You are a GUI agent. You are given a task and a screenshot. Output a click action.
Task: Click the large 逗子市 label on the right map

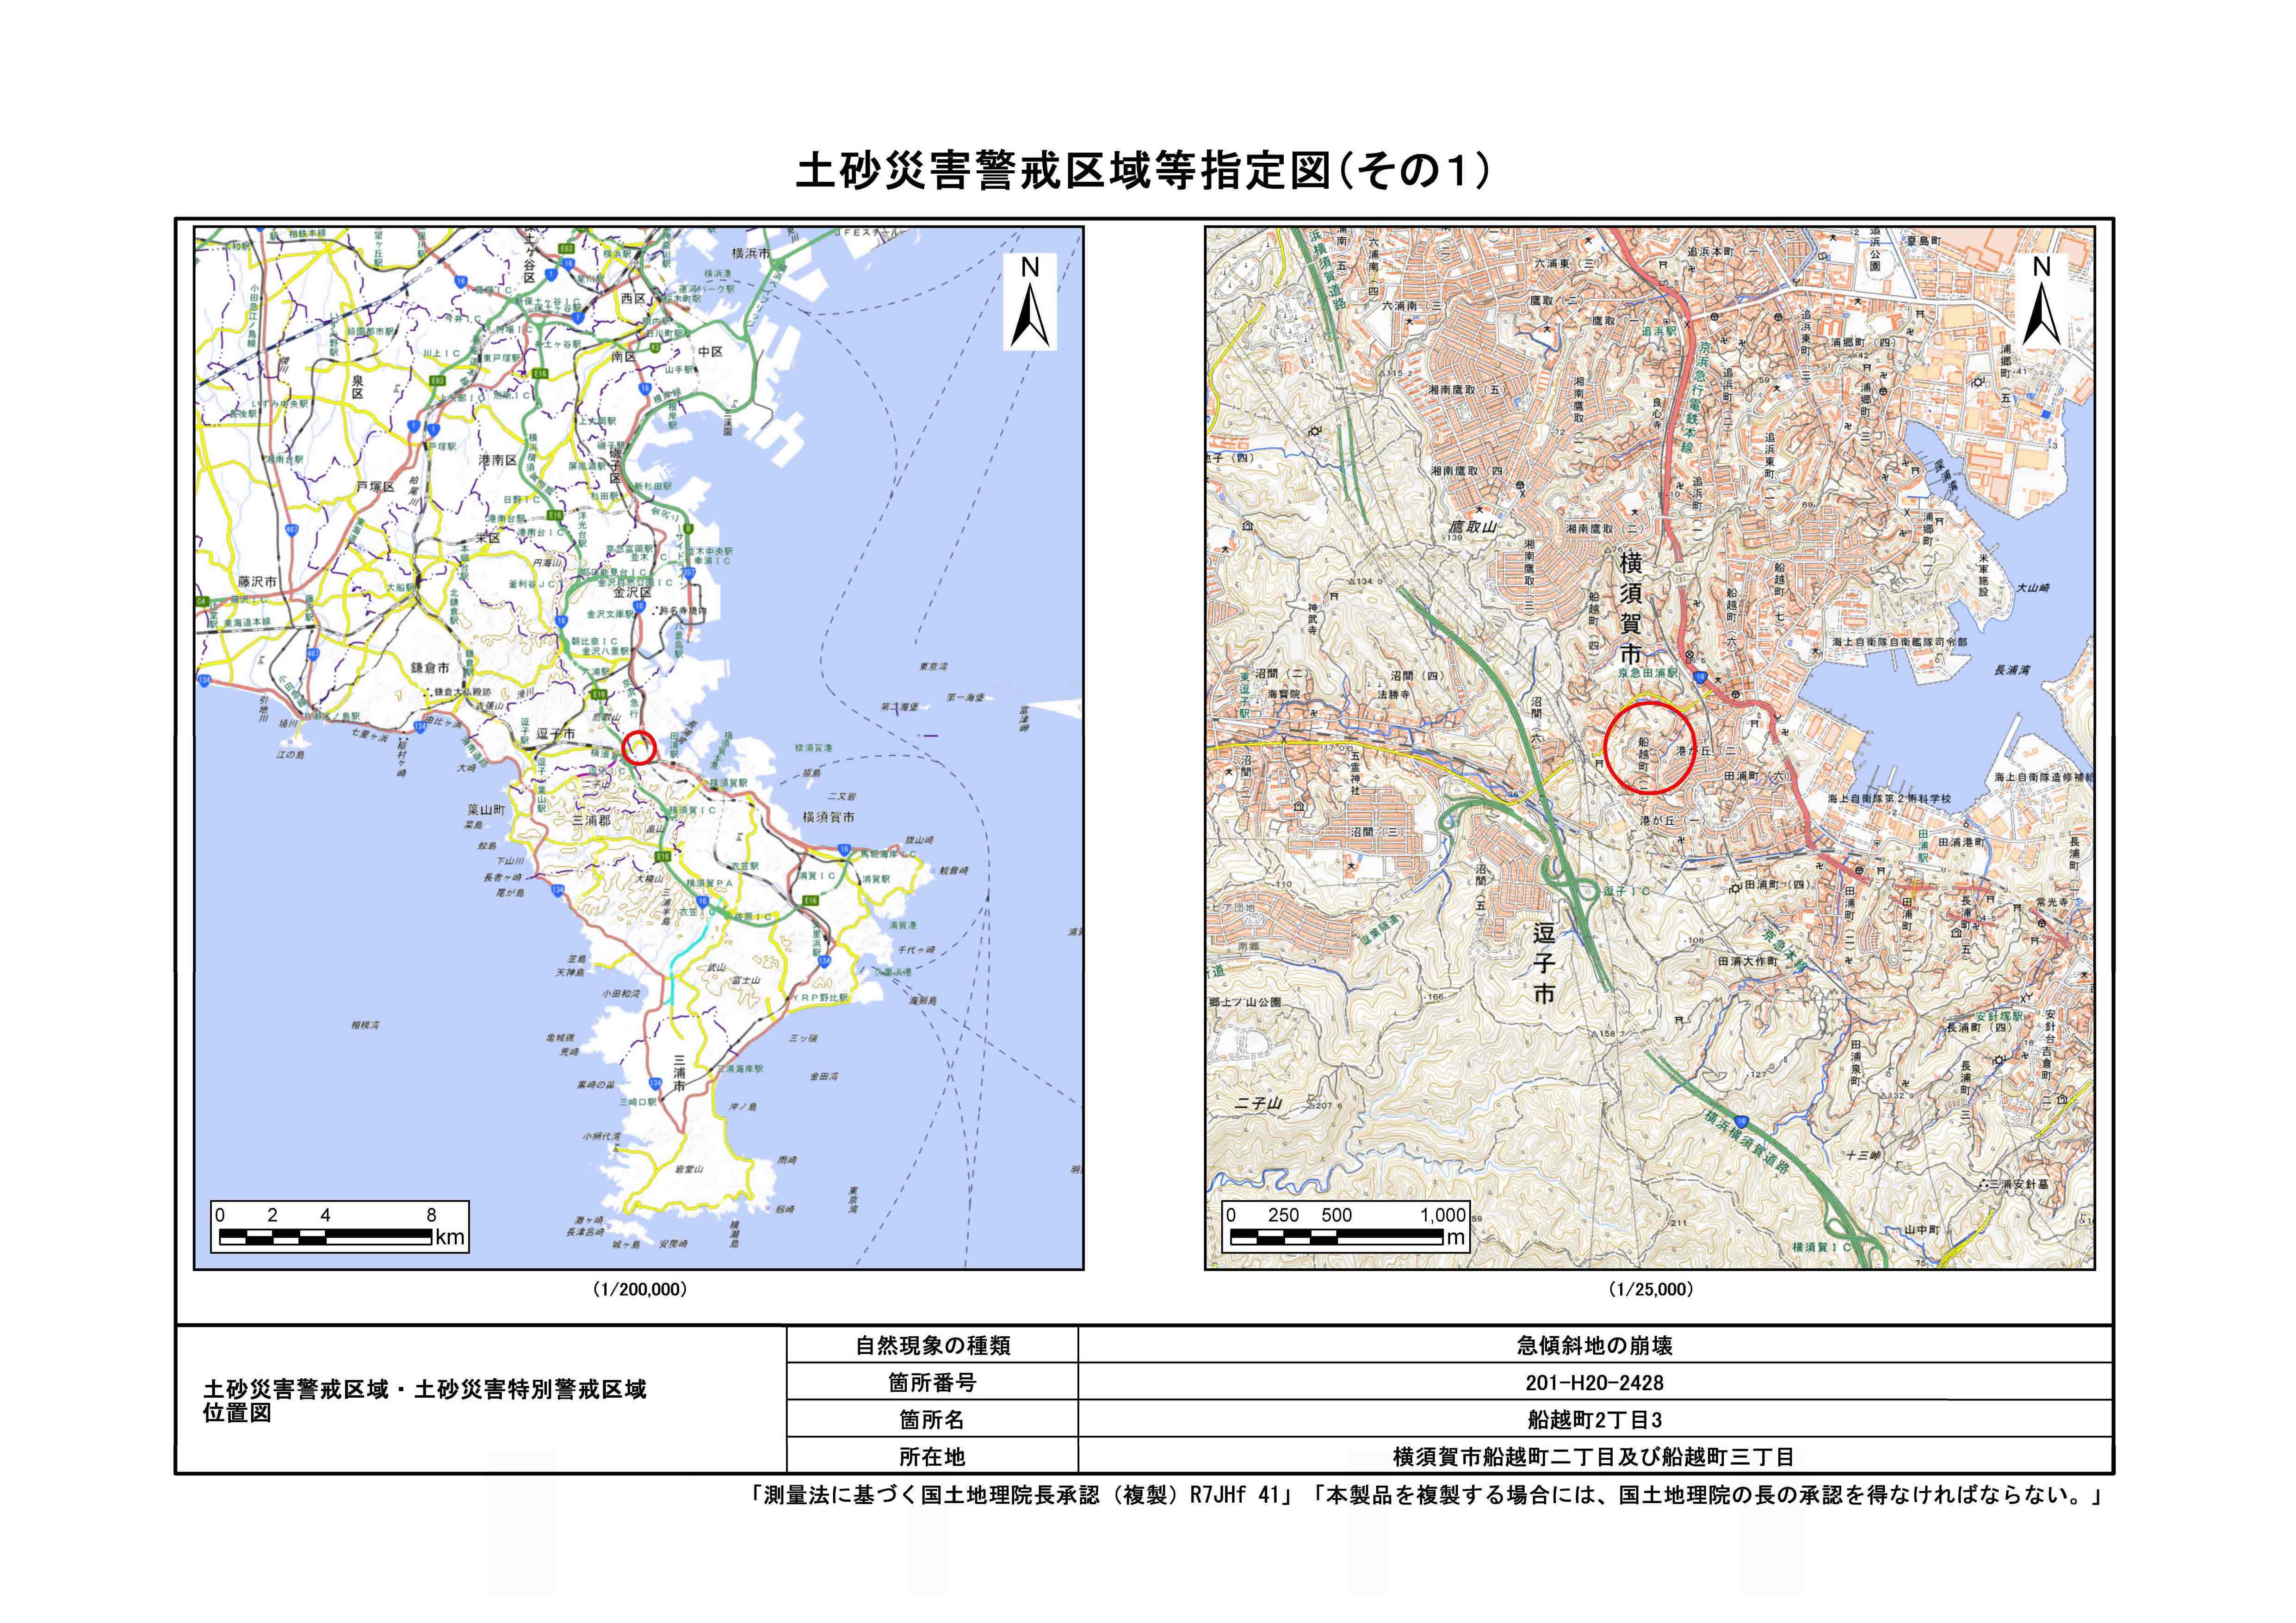point(1544,964)
